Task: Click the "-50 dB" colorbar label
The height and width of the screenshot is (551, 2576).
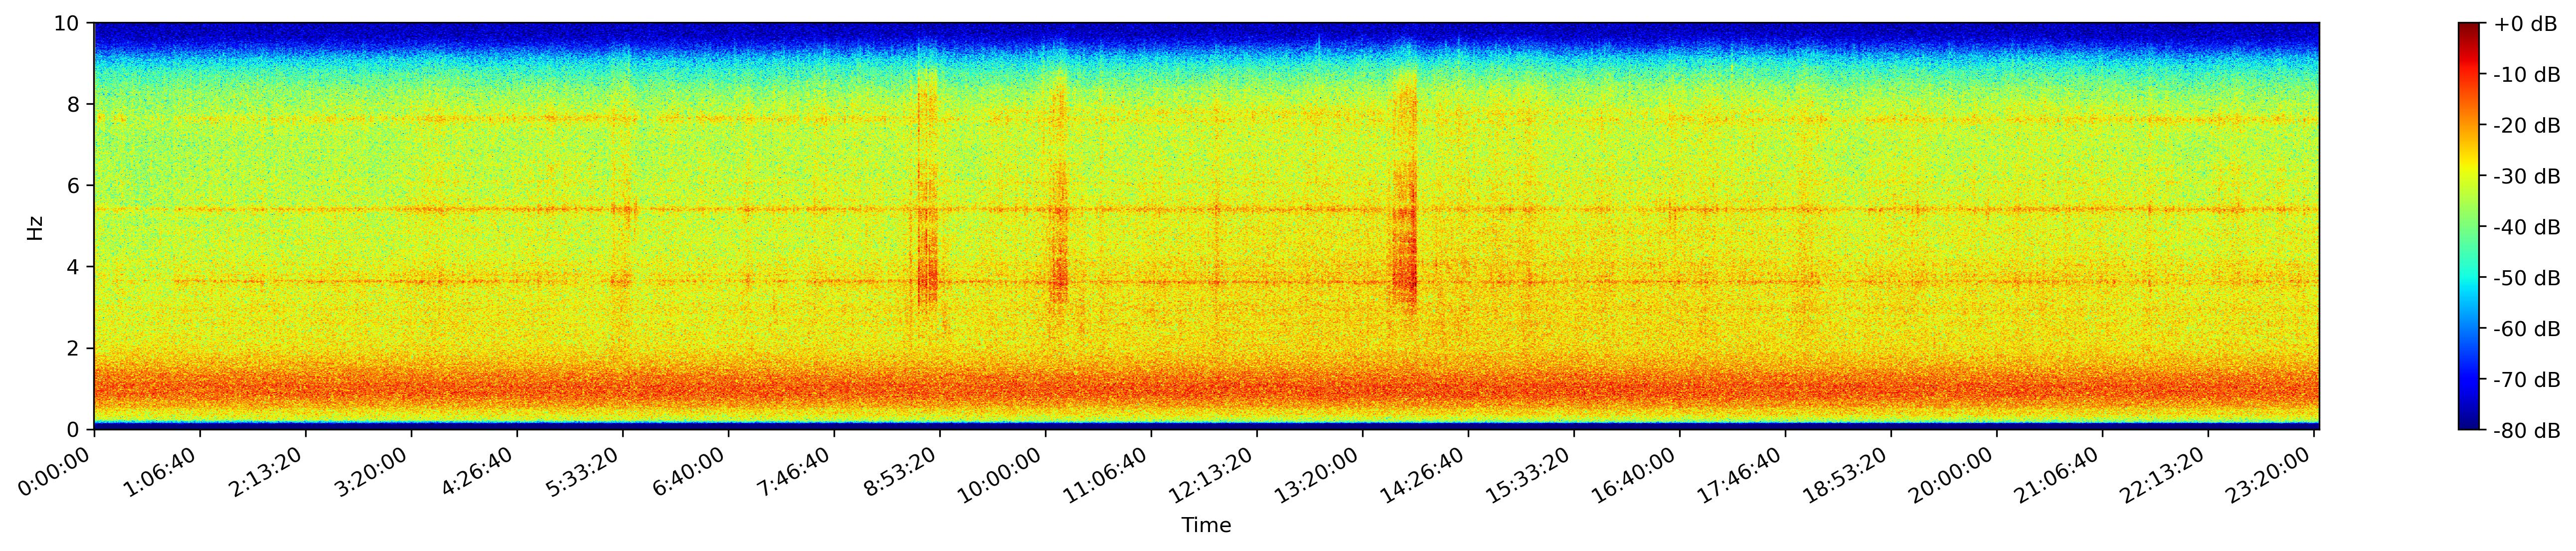Action: click(2526, 278)
